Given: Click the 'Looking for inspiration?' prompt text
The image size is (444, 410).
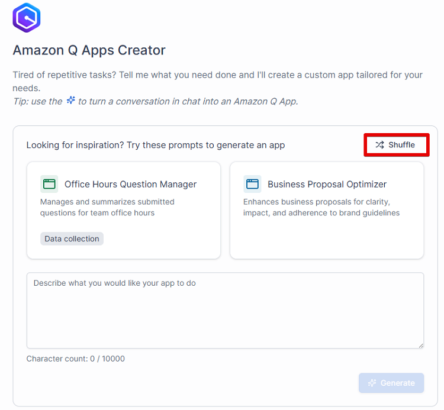Looking at the screenshot, I should click(155, 145).
